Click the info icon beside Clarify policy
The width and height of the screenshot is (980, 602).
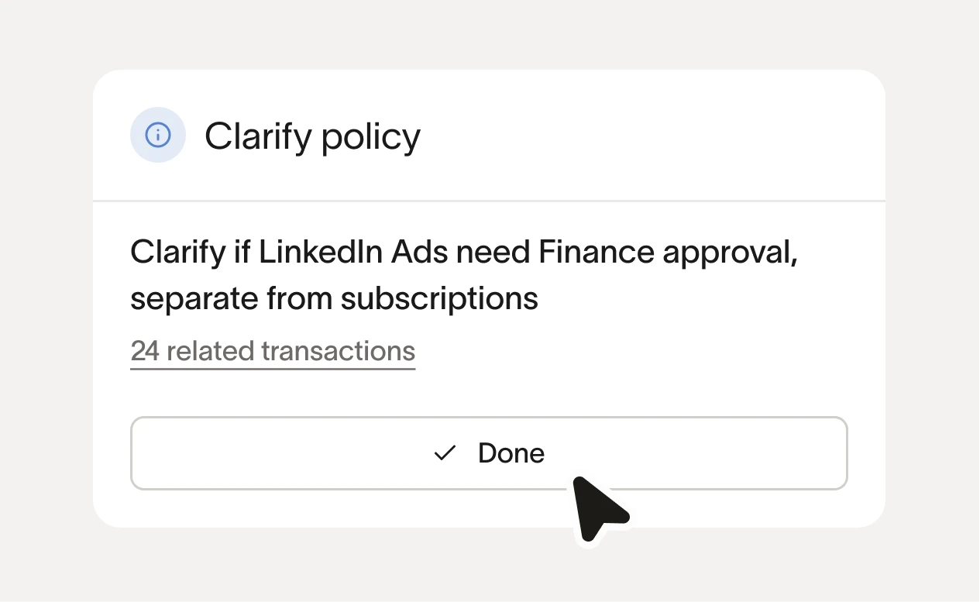(x=158, y=135)
